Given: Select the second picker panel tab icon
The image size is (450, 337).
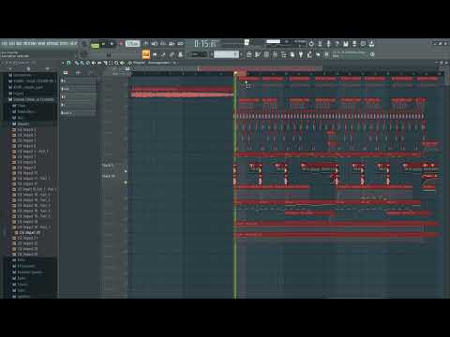Looking at the screenshot, I should pyautogui.click(x=78, y=73).
